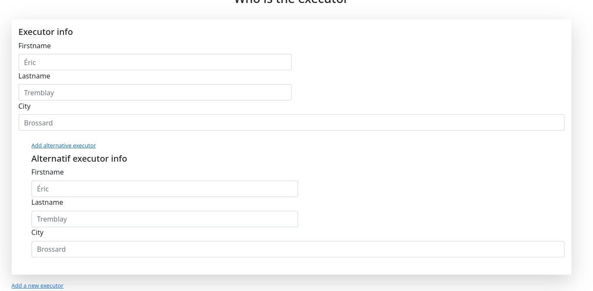Click the Brossard placeholder in the executor City field
593x291 pixels.
[x=38, y=123]
